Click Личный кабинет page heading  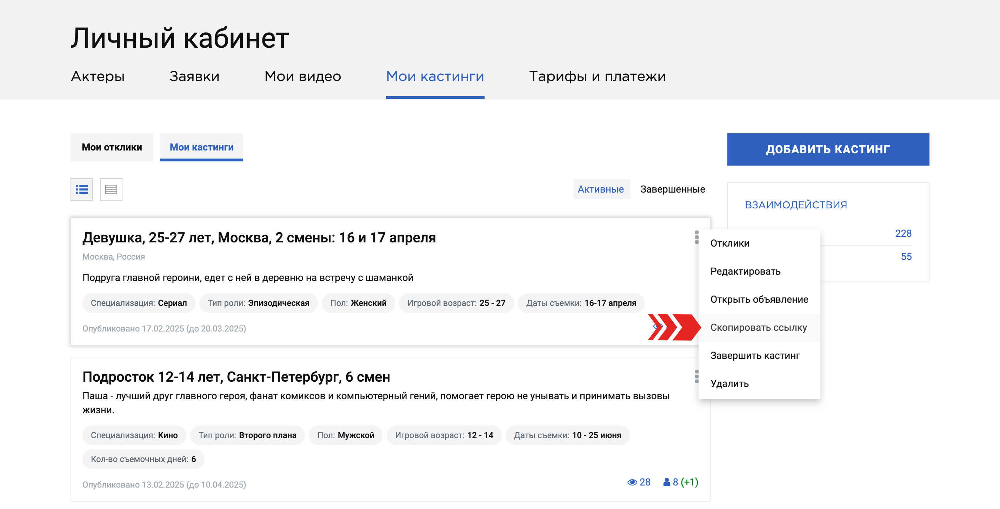(x=180, y=38)
